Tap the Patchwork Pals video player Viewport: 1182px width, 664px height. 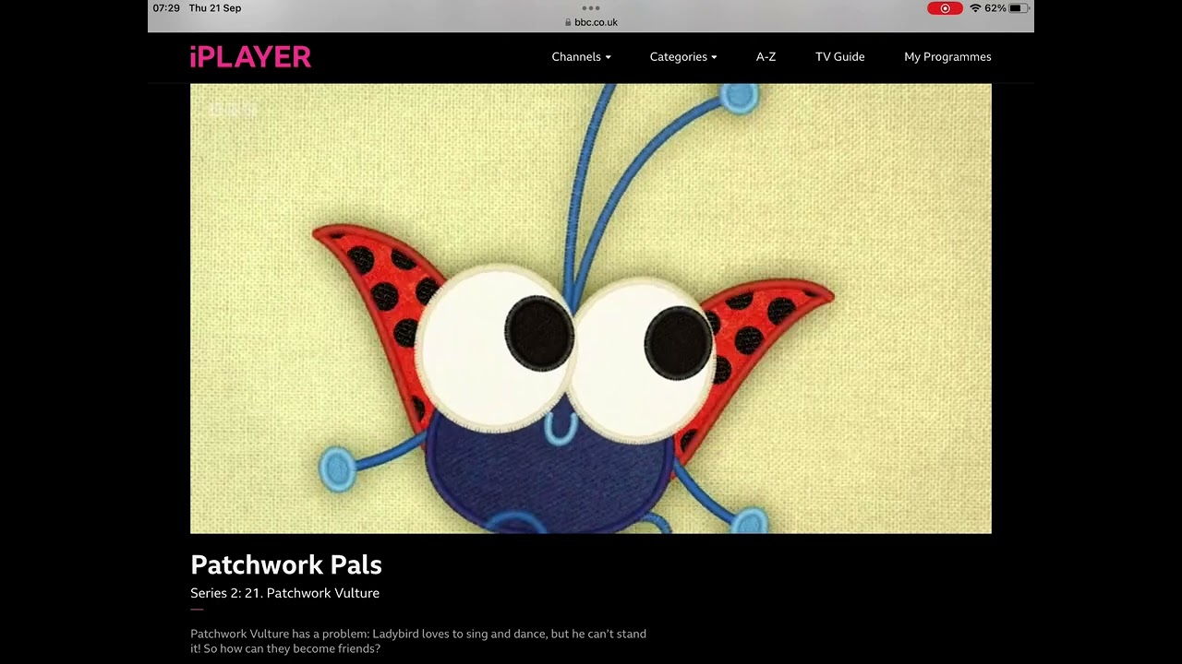pyautogui.click(x=591, y=309)
